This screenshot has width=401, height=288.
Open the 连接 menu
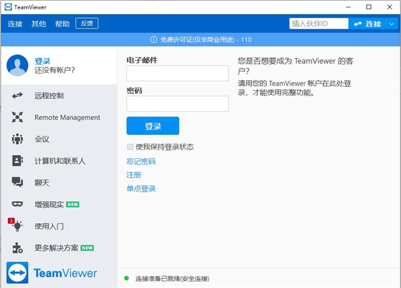pos(15,24)
